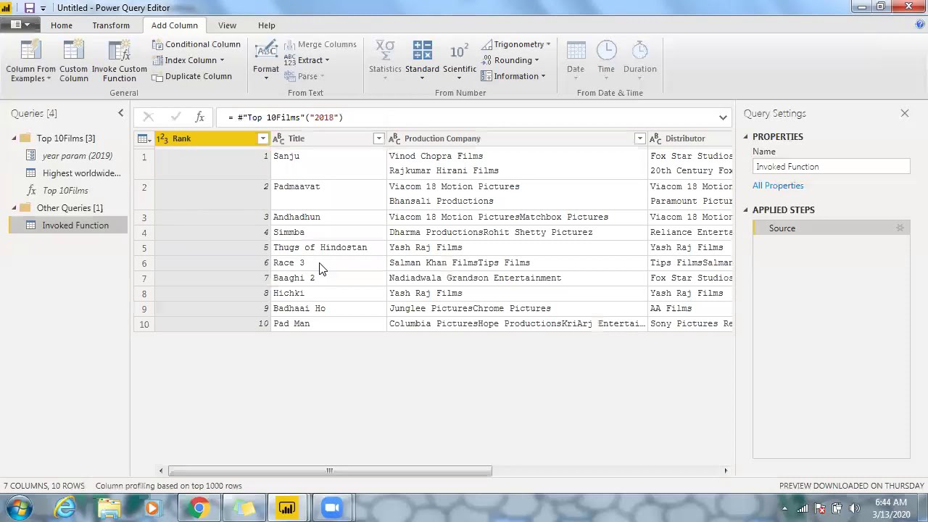
Task: Click Merge Columns
Action: click(x=320, y=44)
